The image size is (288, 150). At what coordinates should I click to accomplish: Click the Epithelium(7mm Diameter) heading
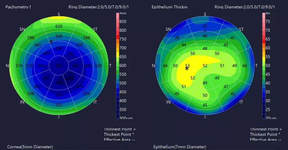[180, 147]
